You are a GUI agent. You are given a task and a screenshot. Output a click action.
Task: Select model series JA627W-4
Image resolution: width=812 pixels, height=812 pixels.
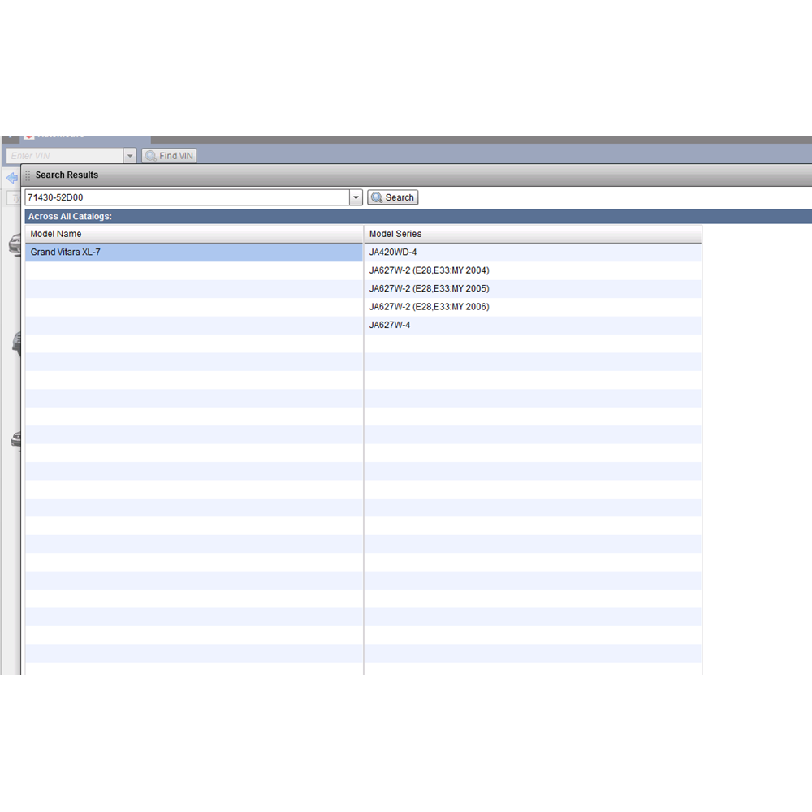tap(390, 325)
